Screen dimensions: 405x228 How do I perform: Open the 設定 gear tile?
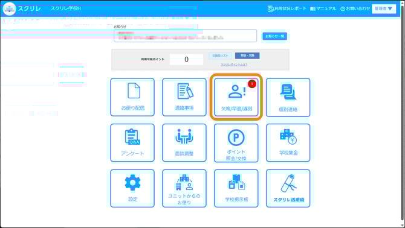(x=132, y=188)
